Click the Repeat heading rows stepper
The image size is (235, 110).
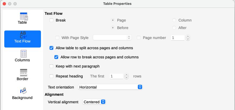pyautogui.click(x=127, y=76)
